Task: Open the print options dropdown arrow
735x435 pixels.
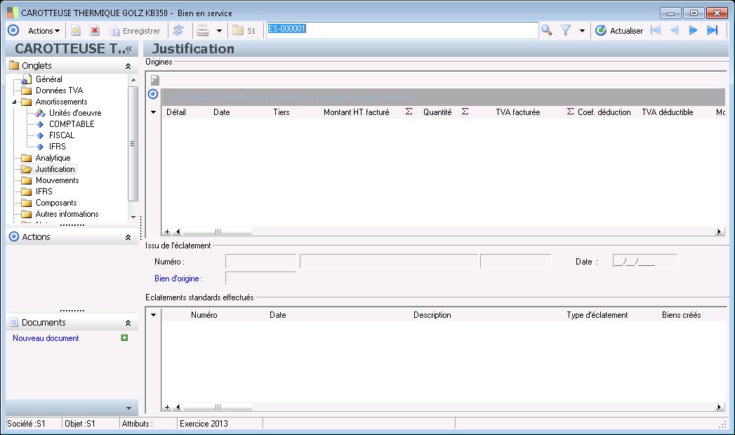Action: coord(219,31)
